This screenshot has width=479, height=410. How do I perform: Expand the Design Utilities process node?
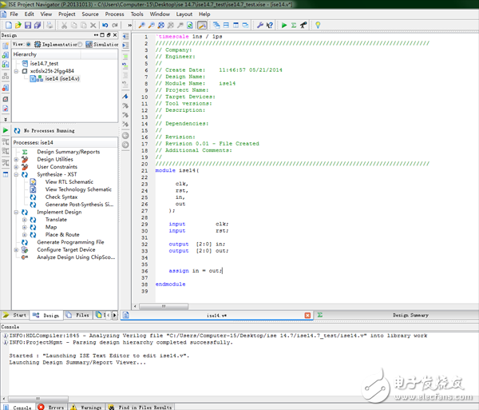16,160
